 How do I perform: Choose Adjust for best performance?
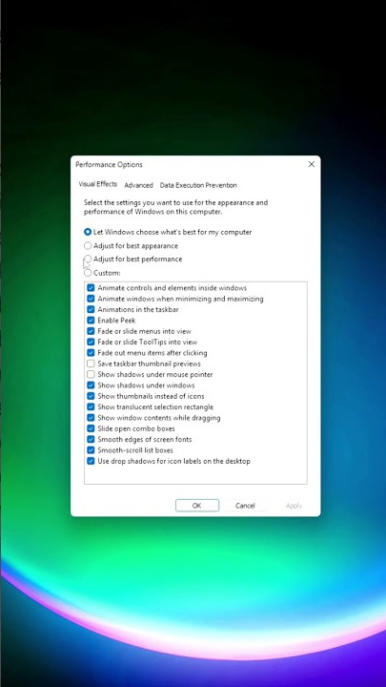pyautogui.click(x=88, y=259)
